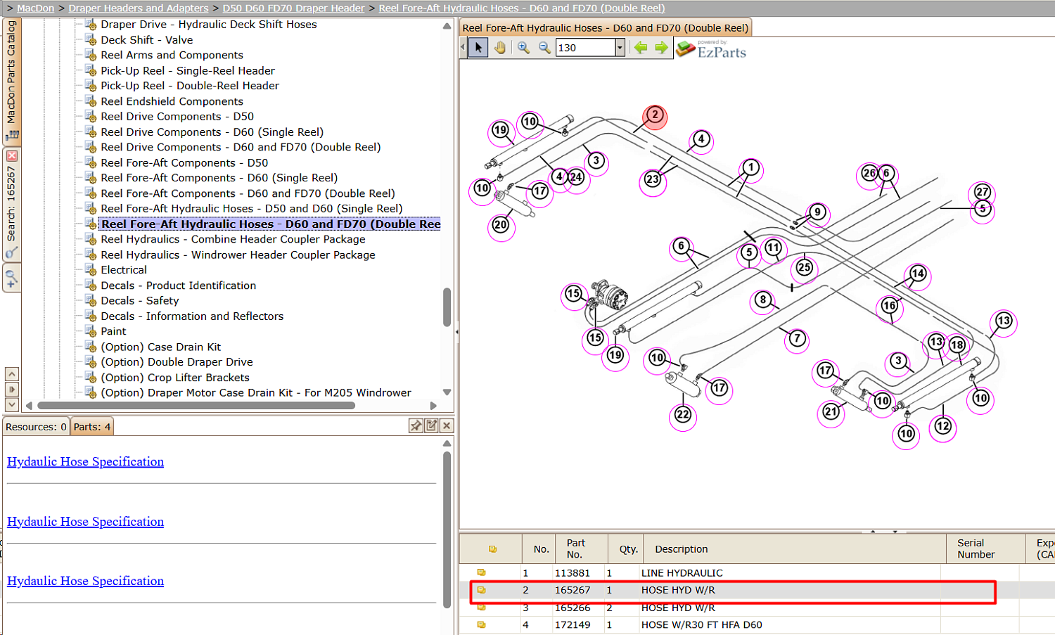The width and height of the screenshot is (1055, 635).
Task: Close the Resources/Parts panel
Action: [x=447, y=425]
